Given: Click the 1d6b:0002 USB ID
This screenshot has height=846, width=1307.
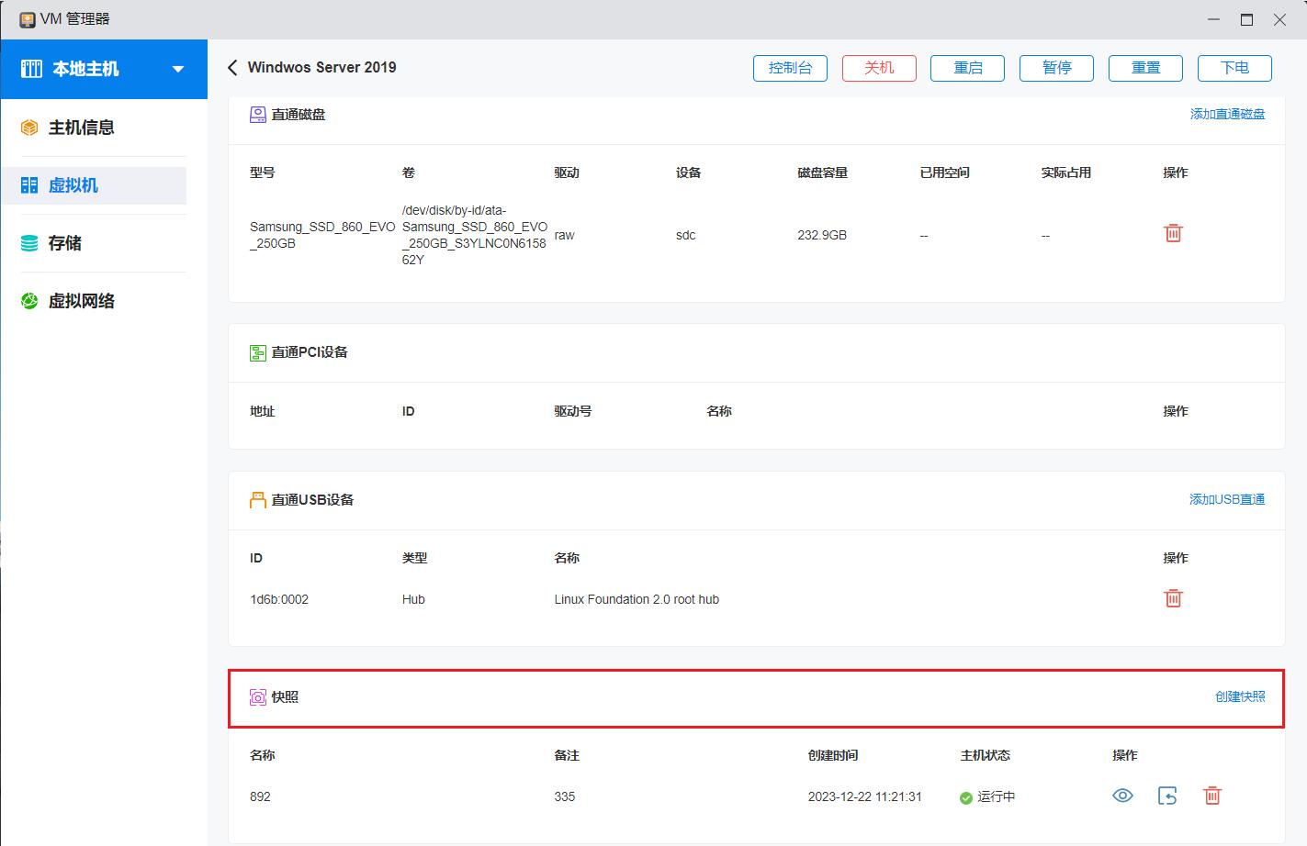Looking at the screenshot, I should click(279, 599).
